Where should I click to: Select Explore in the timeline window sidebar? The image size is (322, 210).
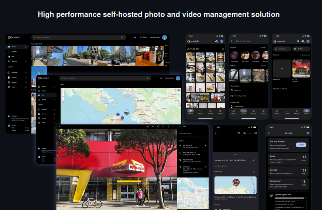pyautogui.click(x=17, y=52)
